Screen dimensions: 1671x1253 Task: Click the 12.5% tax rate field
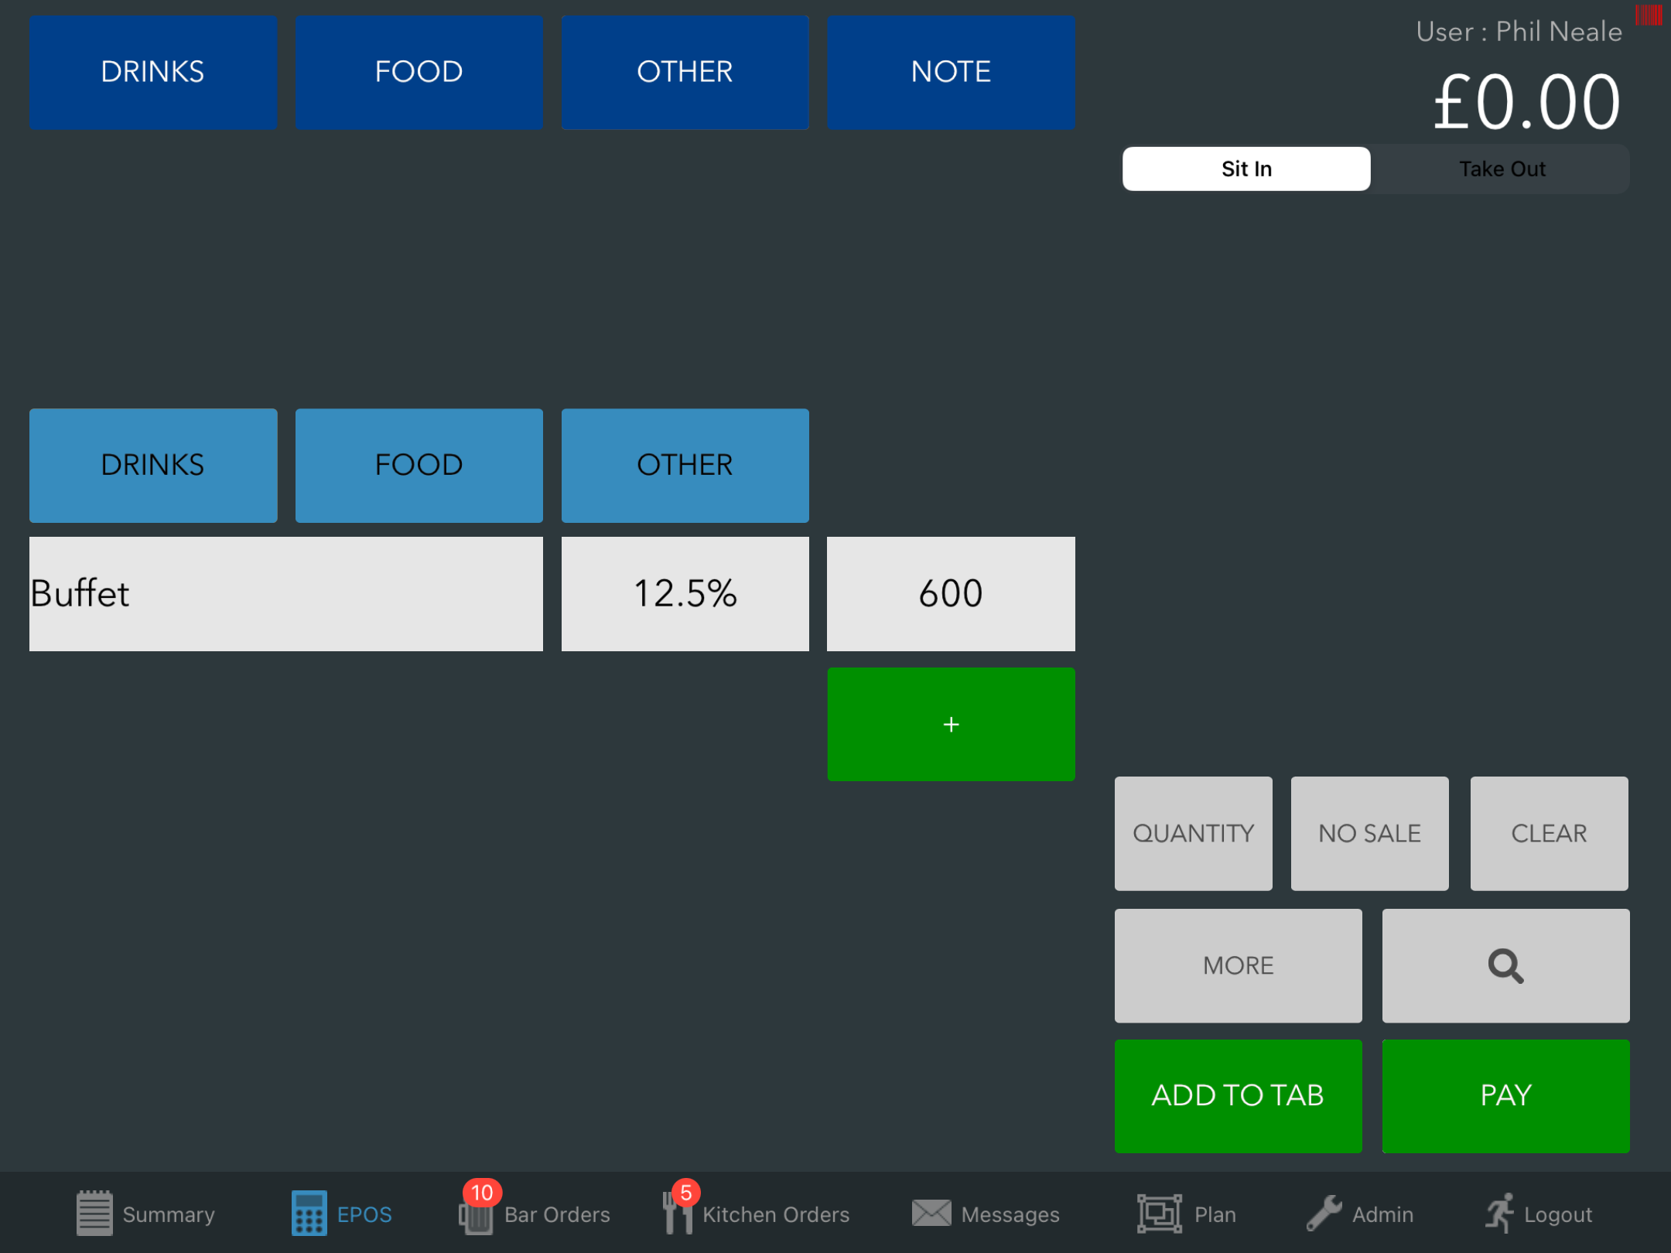click(685, 594)
